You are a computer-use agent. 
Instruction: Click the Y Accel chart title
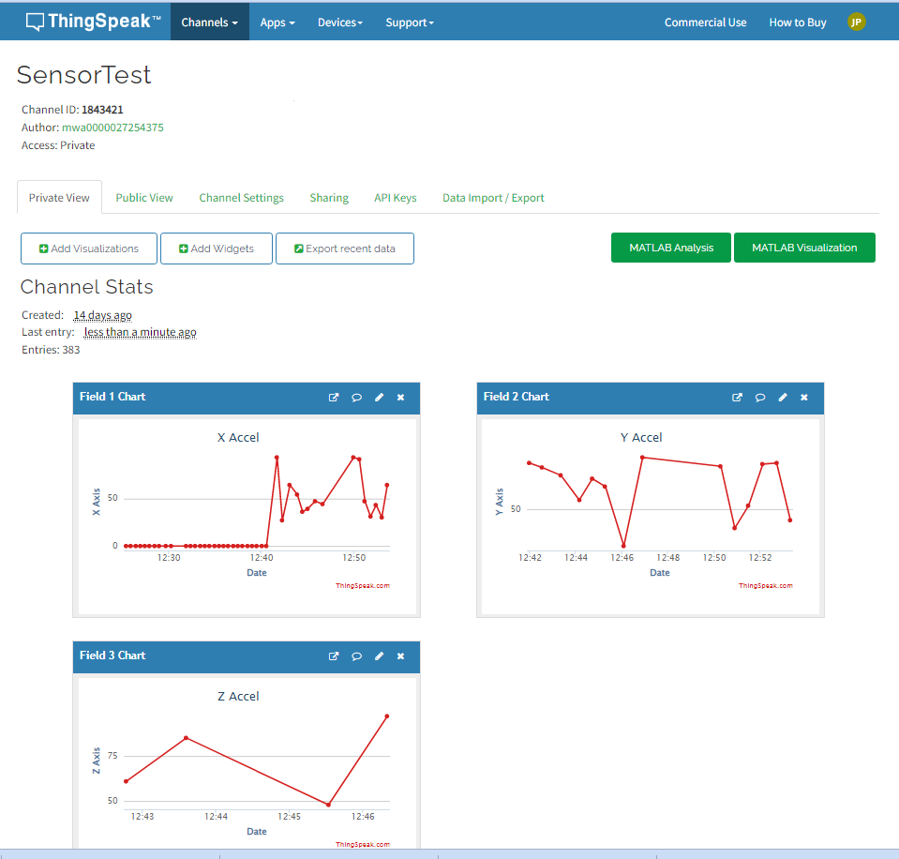pyautogui.click(x=641, y=438)
